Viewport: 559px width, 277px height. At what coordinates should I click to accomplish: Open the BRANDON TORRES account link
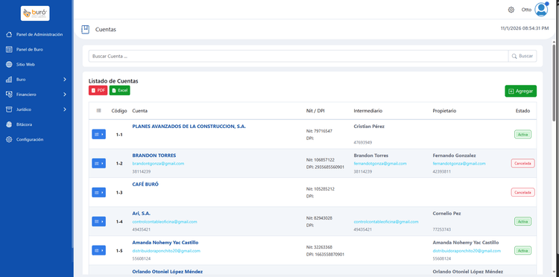tap(154, 155)
